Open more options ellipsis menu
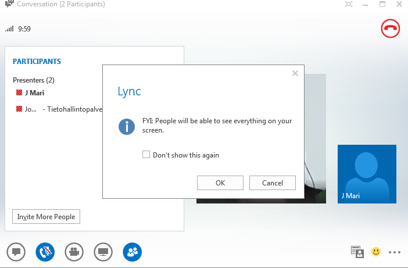Screen dimensions: 408x268 point(395,252)
